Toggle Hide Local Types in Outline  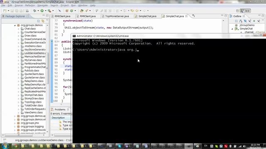259,21
